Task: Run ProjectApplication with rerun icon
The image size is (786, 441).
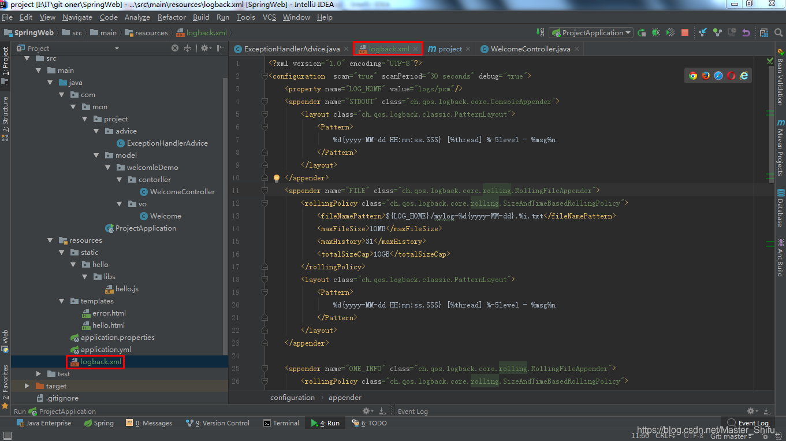Action: 642,32
